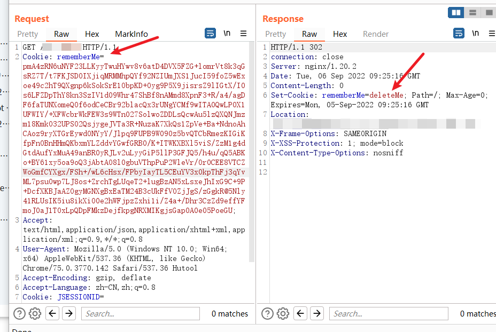Click the X-XSS-Protection header
The image size is (496, 332).
click(x=337, y=143)
